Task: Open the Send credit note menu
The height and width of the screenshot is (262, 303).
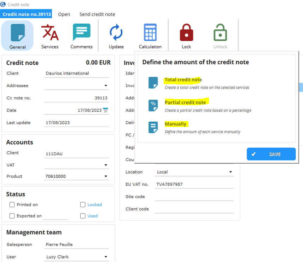Action: point(97,14)
